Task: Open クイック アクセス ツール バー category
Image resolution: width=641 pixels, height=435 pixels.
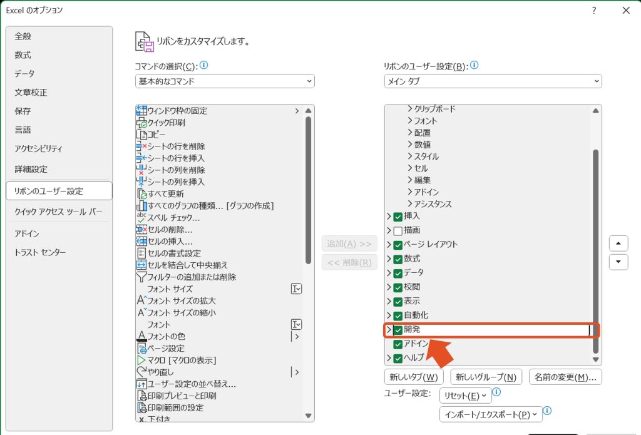Action: 58,212
